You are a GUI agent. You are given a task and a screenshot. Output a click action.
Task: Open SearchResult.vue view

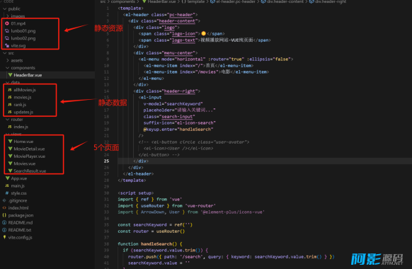(30, 171)
